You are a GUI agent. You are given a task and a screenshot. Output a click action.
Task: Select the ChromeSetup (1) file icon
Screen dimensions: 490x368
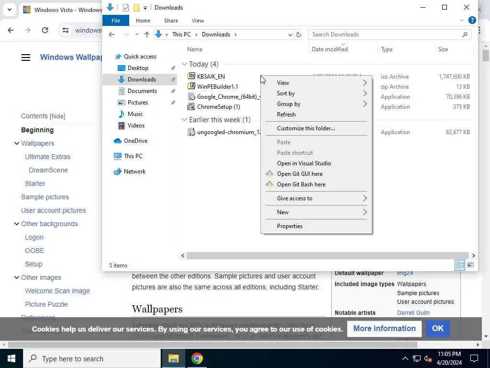[191, 107]
